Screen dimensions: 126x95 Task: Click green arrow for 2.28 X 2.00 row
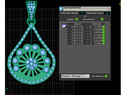coord(104,35)
